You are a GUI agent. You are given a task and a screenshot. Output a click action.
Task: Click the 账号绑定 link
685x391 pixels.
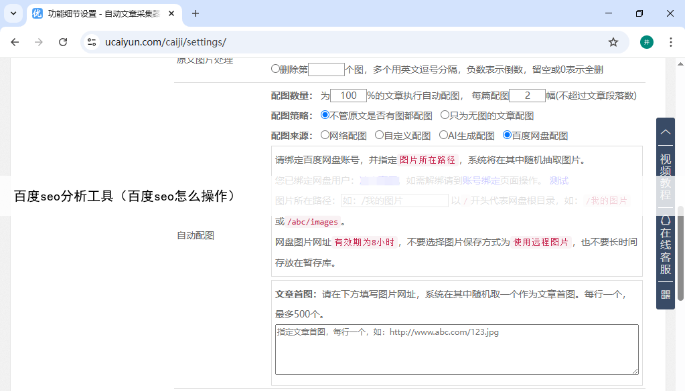pos(481,180)
